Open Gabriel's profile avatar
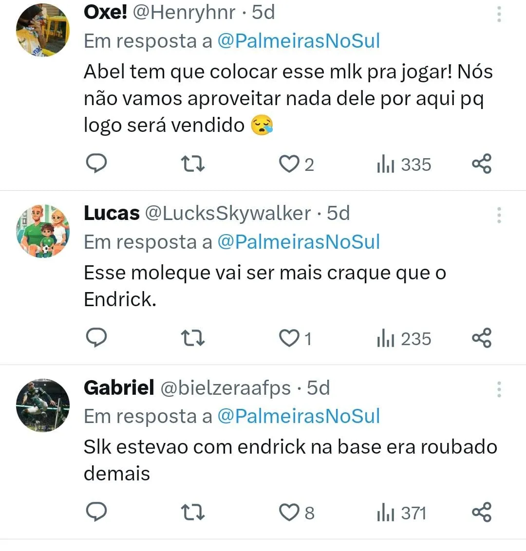 43,405
